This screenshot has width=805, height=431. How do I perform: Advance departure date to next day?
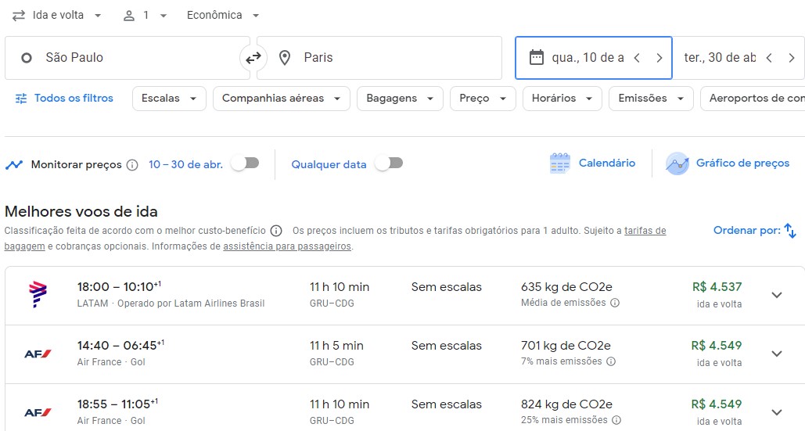[659, 58]
